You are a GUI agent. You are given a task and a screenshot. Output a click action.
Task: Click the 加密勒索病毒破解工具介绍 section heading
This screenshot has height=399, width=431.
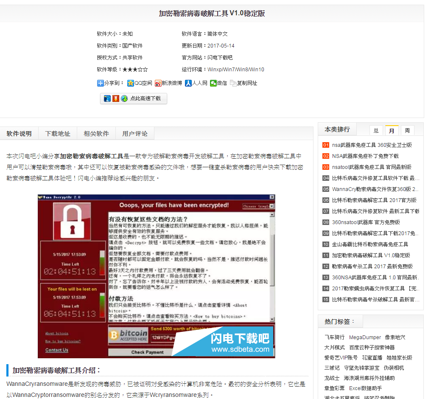pos(56,370)
